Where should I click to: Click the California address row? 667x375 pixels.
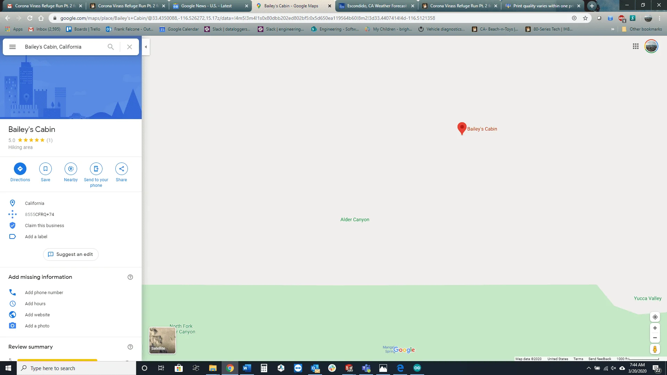tap(71, 203)
